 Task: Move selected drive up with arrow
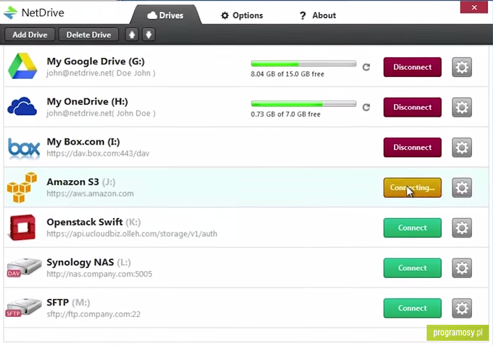[x=132, y=35]
